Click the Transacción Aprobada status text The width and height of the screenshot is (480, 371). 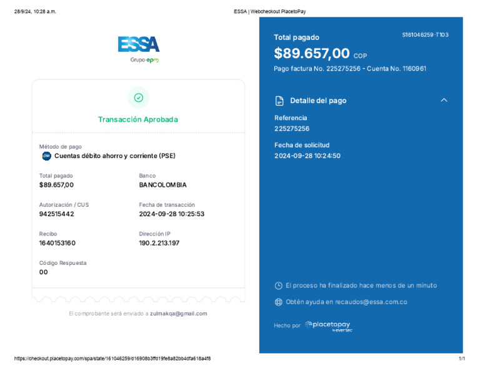click(138, 119)
